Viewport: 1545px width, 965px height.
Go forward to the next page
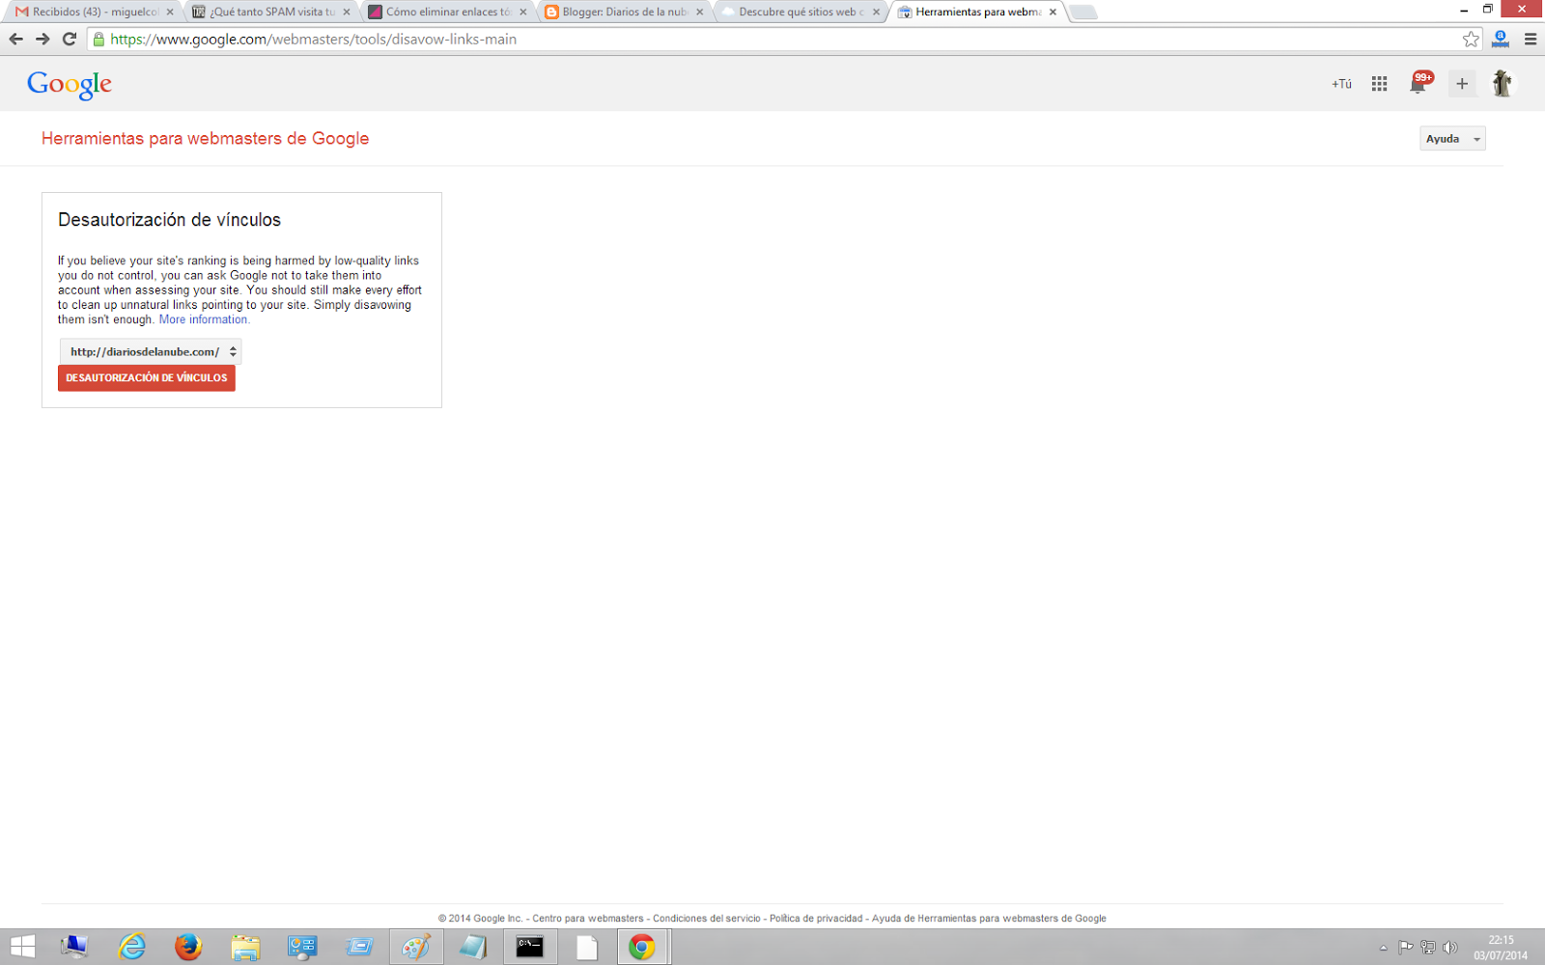(42, 40)
